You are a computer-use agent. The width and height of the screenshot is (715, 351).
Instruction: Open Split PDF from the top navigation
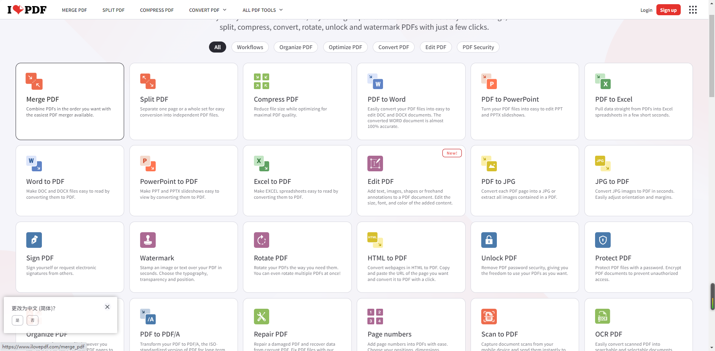click(x=113, y=10)
